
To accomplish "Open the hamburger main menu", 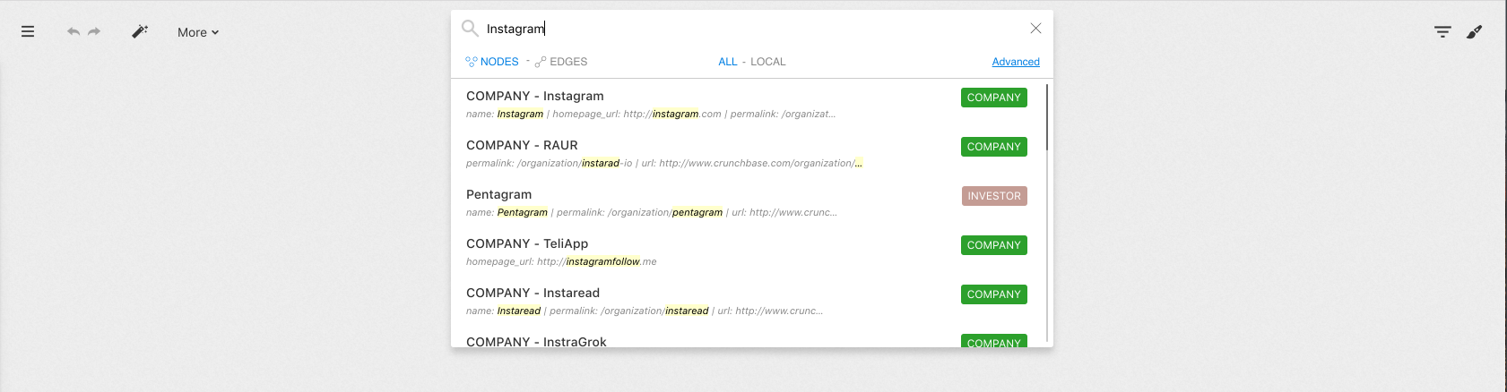I will click(28, 31).
